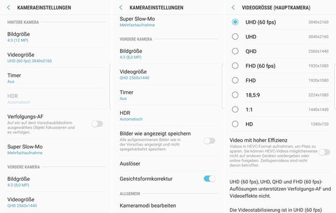Open rear camera Bildgröße 4:3 (12 MP)

(x=56, y=37)
